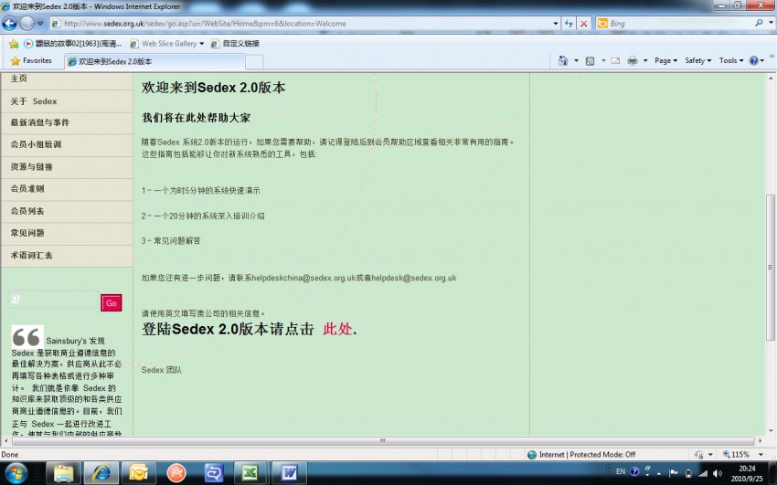Expand the Home button dropdown arrow
This screenshot has height=485, width=777.
click(x=576, y=61)
